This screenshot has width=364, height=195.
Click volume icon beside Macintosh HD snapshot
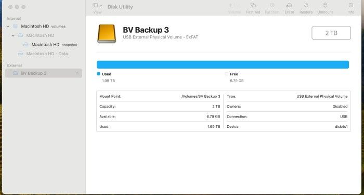(26, 44)
